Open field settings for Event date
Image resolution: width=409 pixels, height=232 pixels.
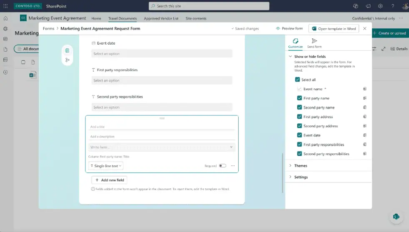point(365,135)
